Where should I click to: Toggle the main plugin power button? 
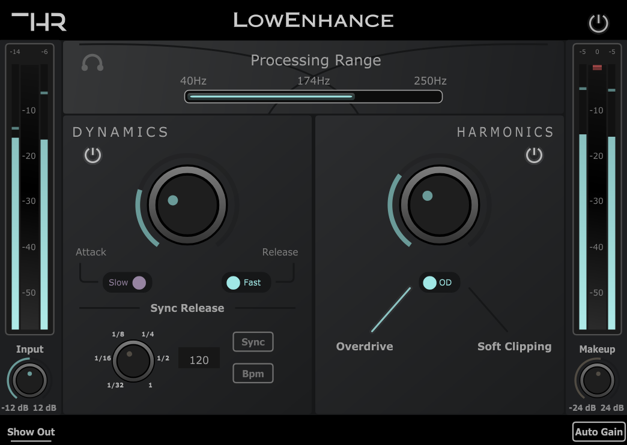pyautogui.click(x=598, y=23)
